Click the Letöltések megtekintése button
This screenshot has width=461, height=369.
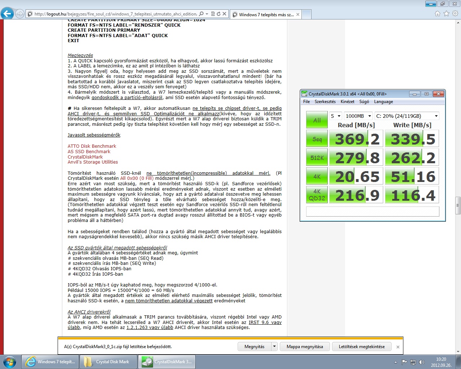tap(362, 347)
